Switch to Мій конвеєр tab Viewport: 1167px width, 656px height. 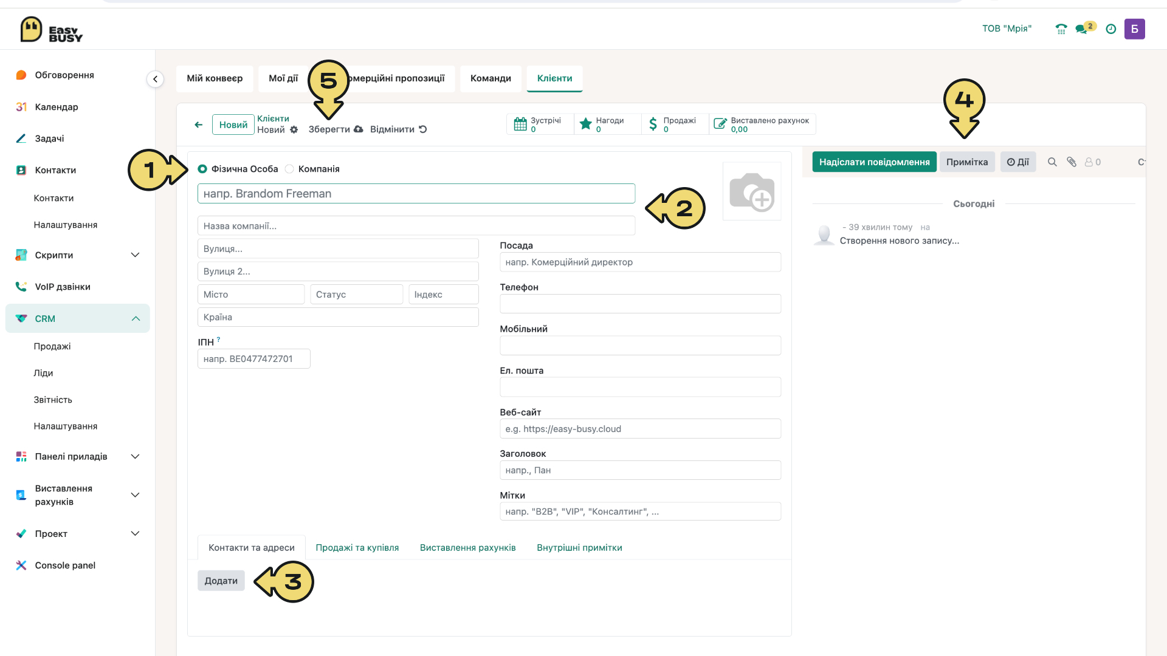[x=215, y=78]
